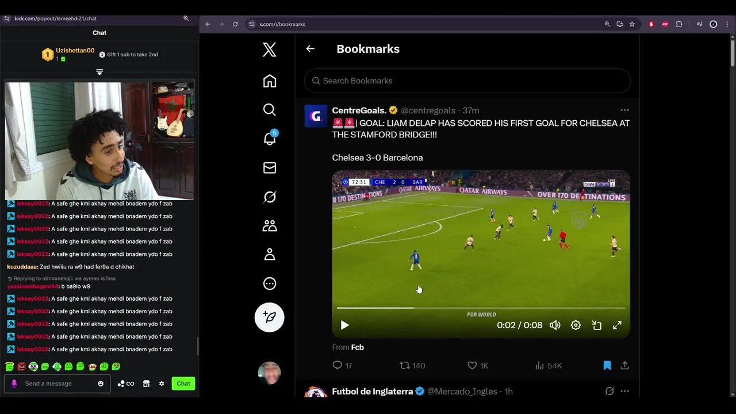The height and width of the screenshot is (414, 736).
Task: Open Chrome three-dot menu
Action: point(727,24)
